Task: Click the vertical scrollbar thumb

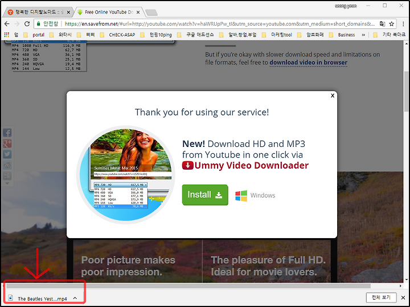Action: (x=407, y=92)
